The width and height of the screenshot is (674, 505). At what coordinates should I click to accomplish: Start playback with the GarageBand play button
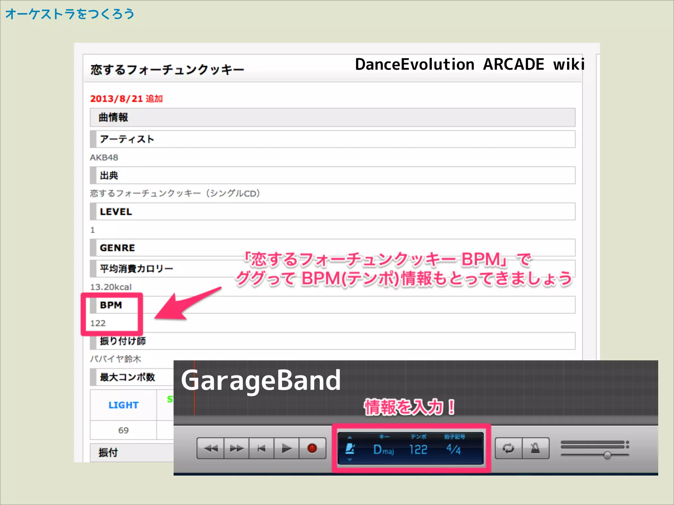click(287, 448)
